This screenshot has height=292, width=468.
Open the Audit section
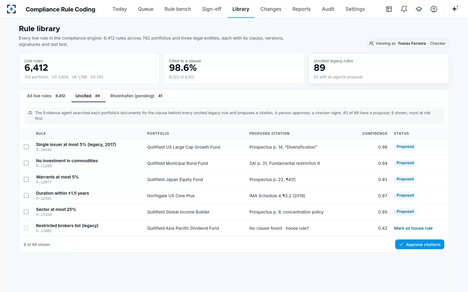tap(328, 9)
